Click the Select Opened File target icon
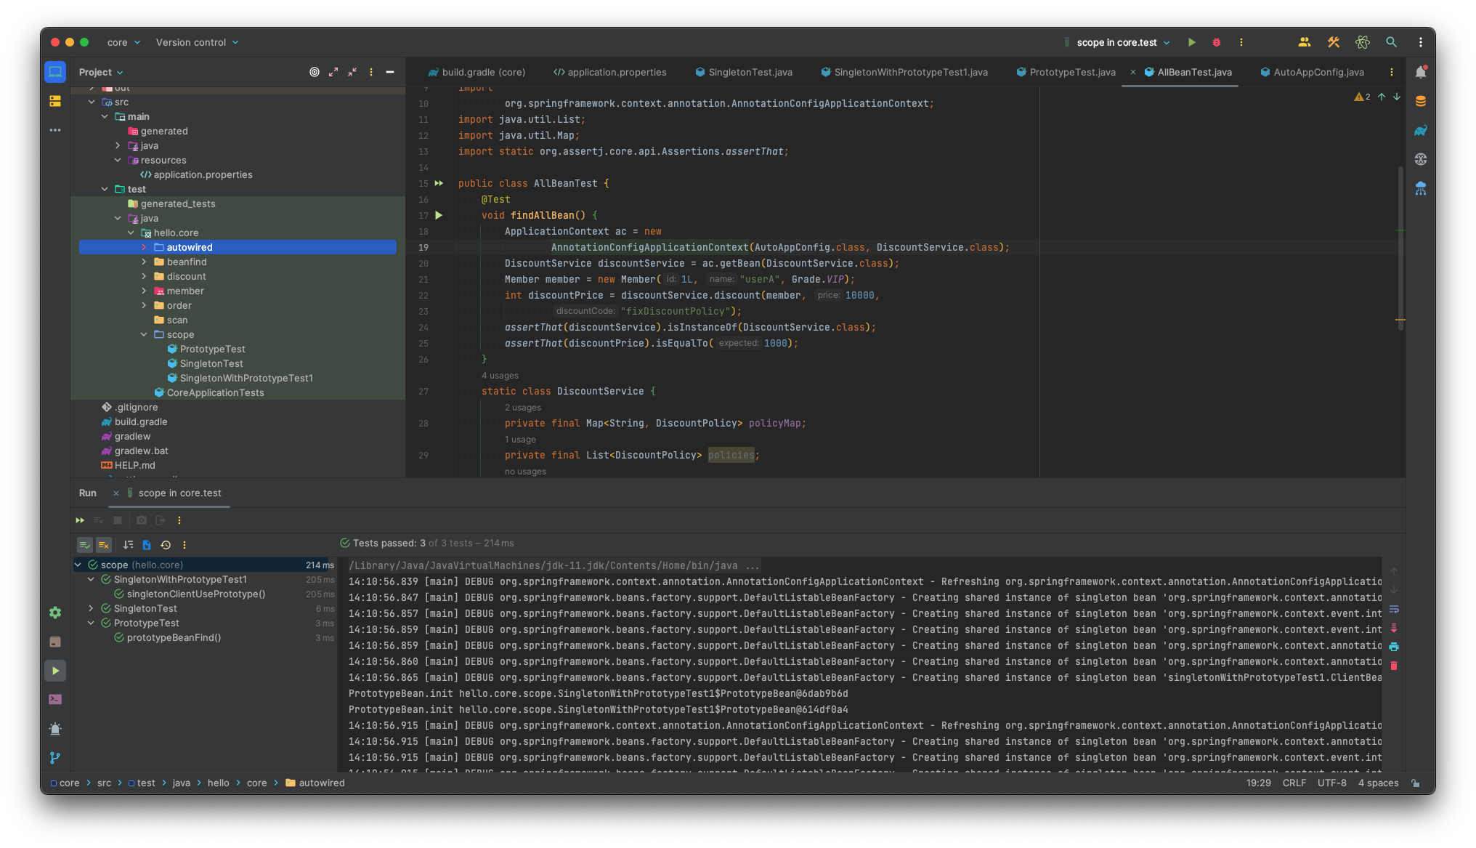This screenshot has height=848, width=1476. (x=315, y=72)
